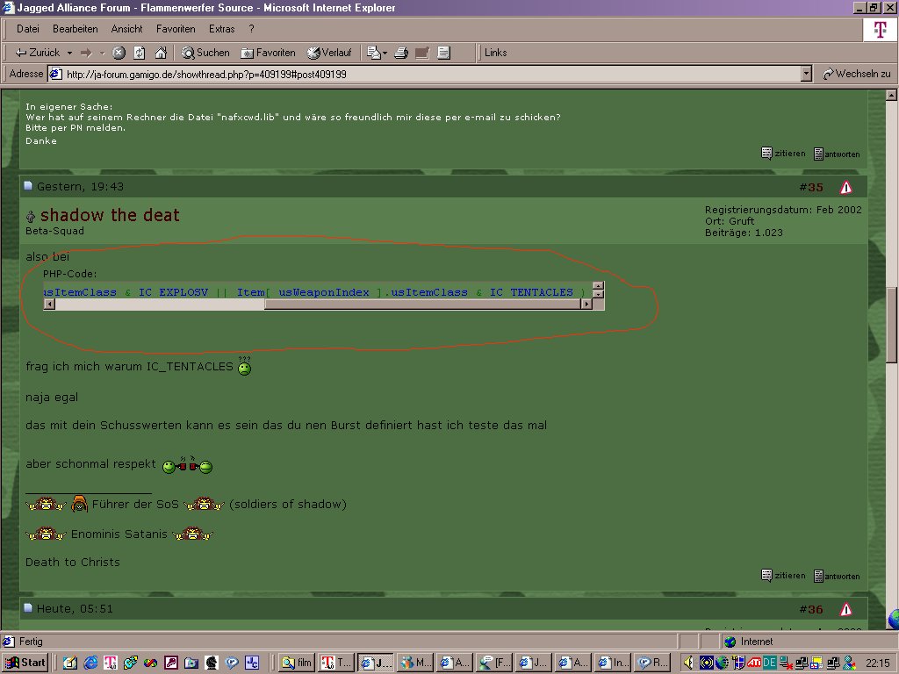This screenshot has width=899, height=674.
Task: Click the Stop loading toolbar icon
Action: tap(119, 53)
